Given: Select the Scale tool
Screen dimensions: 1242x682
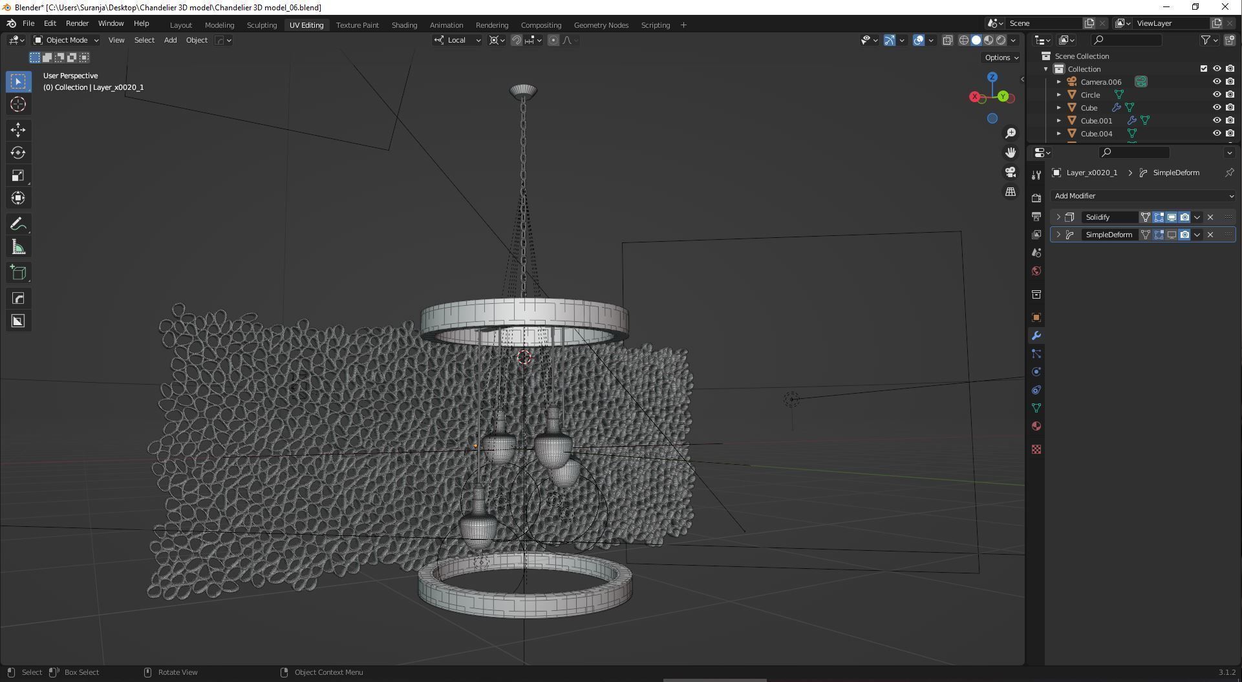Looking at the screenshot, I should click(x=18, y=175).
